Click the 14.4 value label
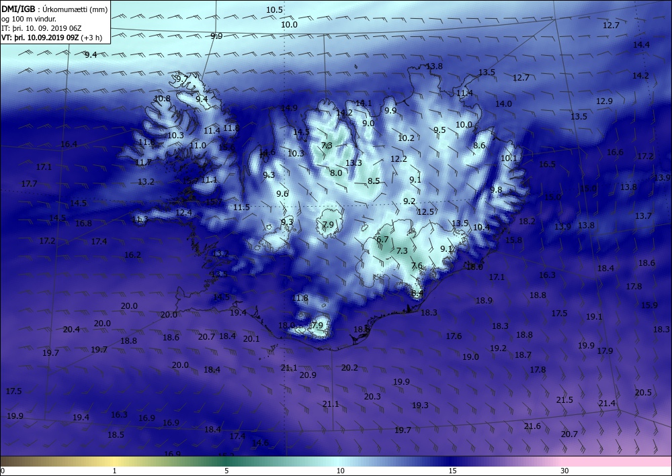 click(x=641, y=44)
